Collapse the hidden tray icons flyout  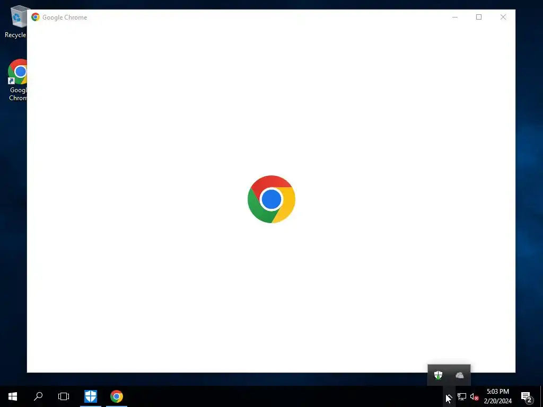pos(449,397)
